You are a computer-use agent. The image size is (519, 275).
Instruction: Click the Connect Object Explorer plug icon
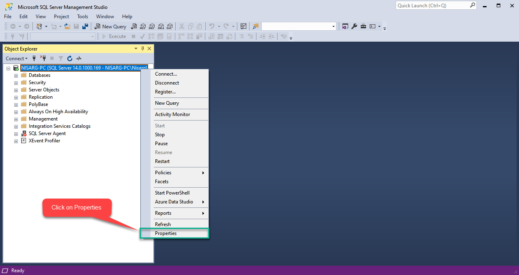click(34, 59)
